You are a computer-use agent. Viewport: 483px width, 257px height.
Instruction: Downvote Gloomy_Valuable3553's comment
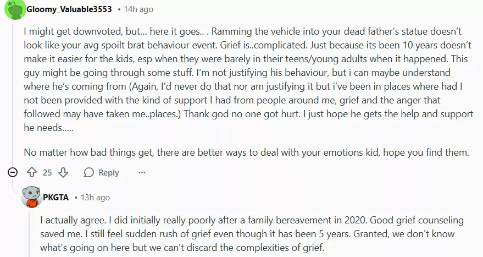[x=63, y=172]
